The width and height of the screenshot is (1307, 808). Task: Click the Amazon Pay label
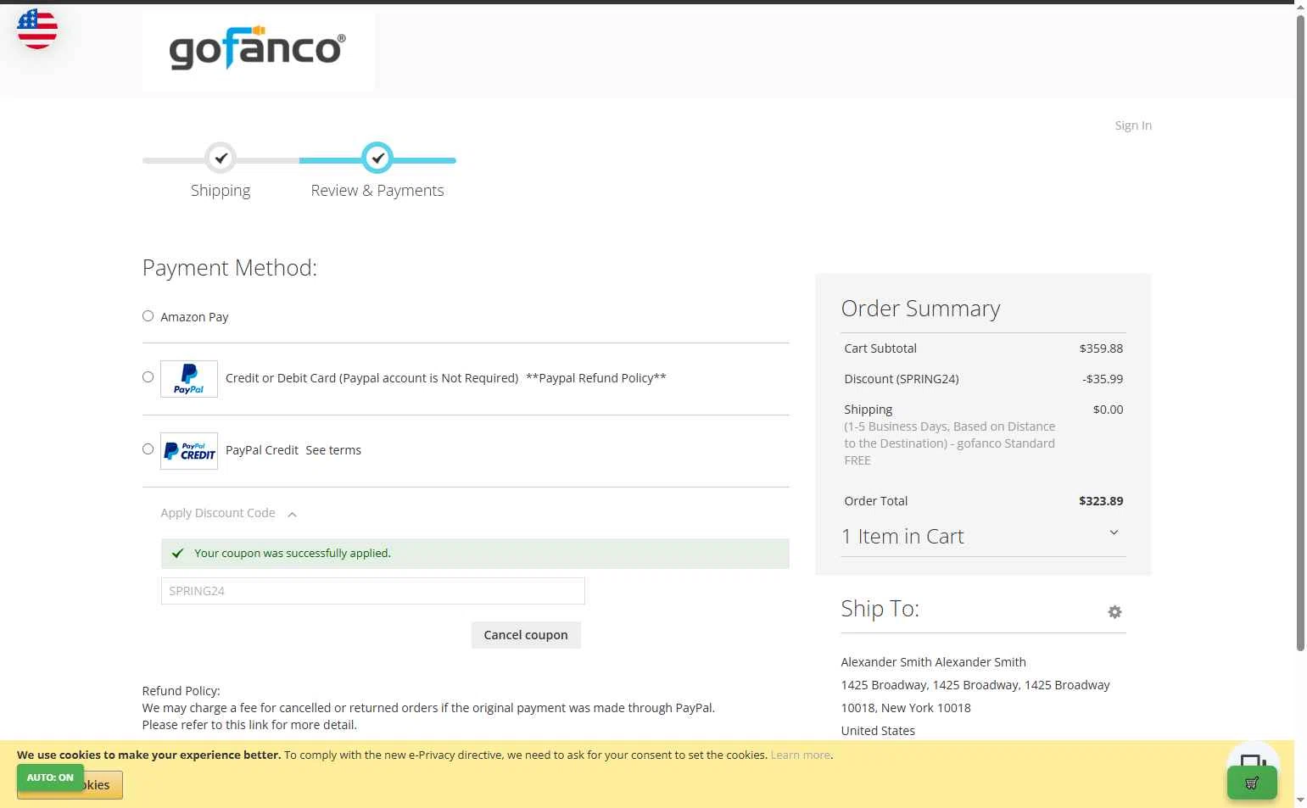[194, 317]
